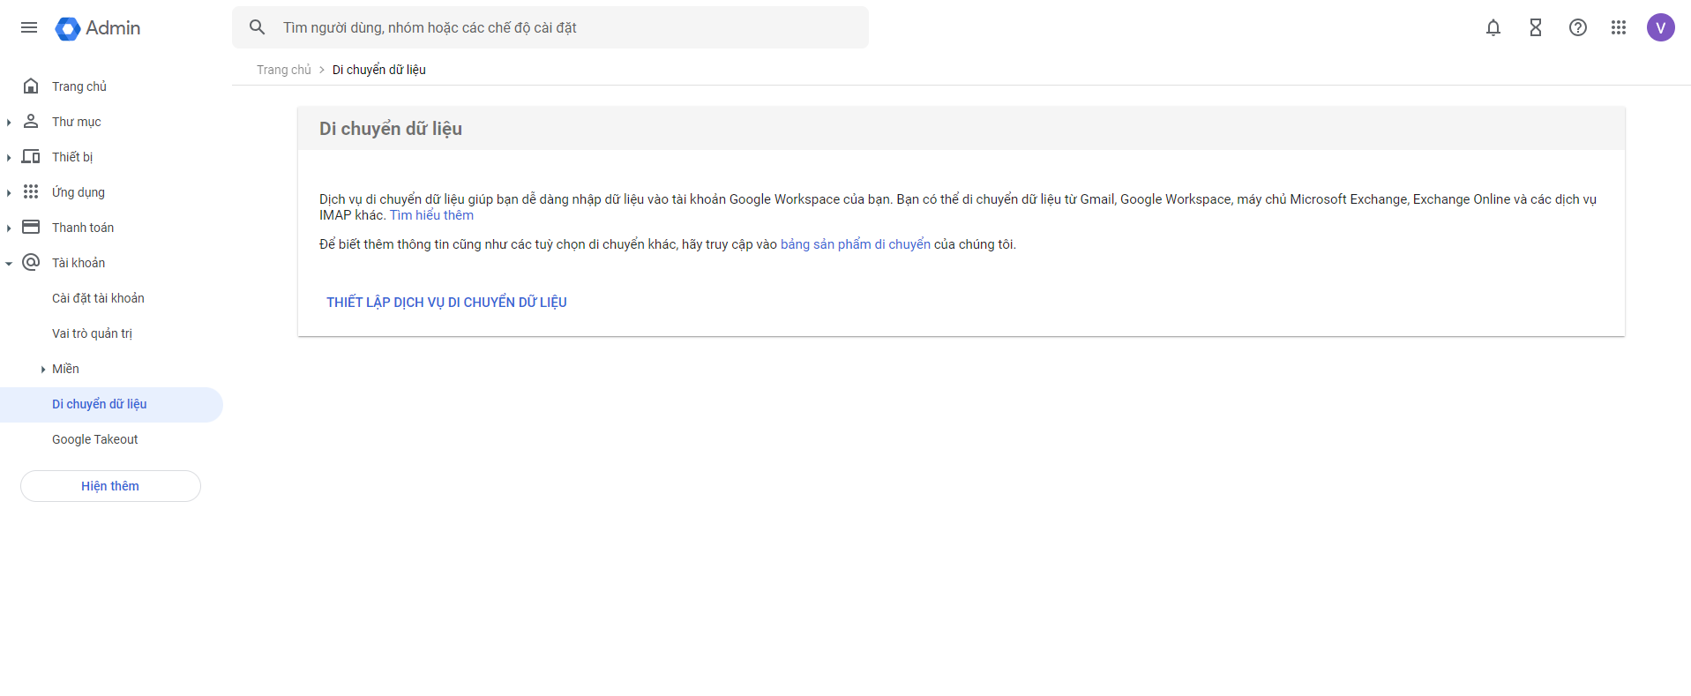This screenshot has width=1691, height=696.
Task: Click the search magnifier icon
Action: pos(257,28)
